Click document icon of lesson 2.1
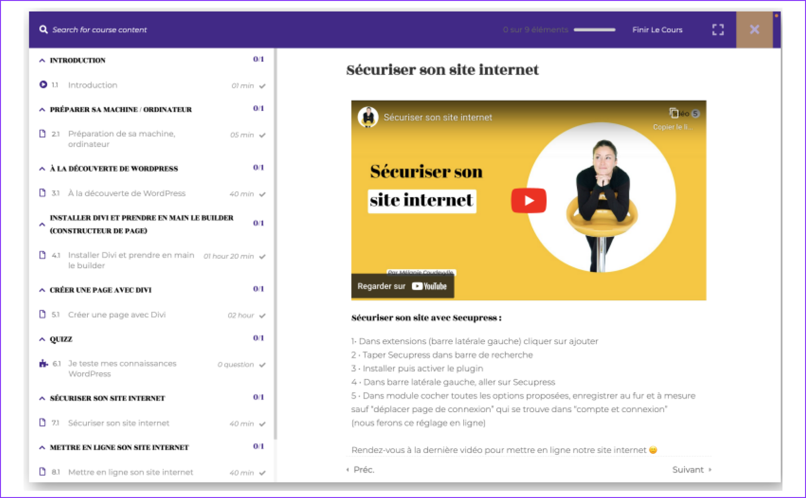 43,133
